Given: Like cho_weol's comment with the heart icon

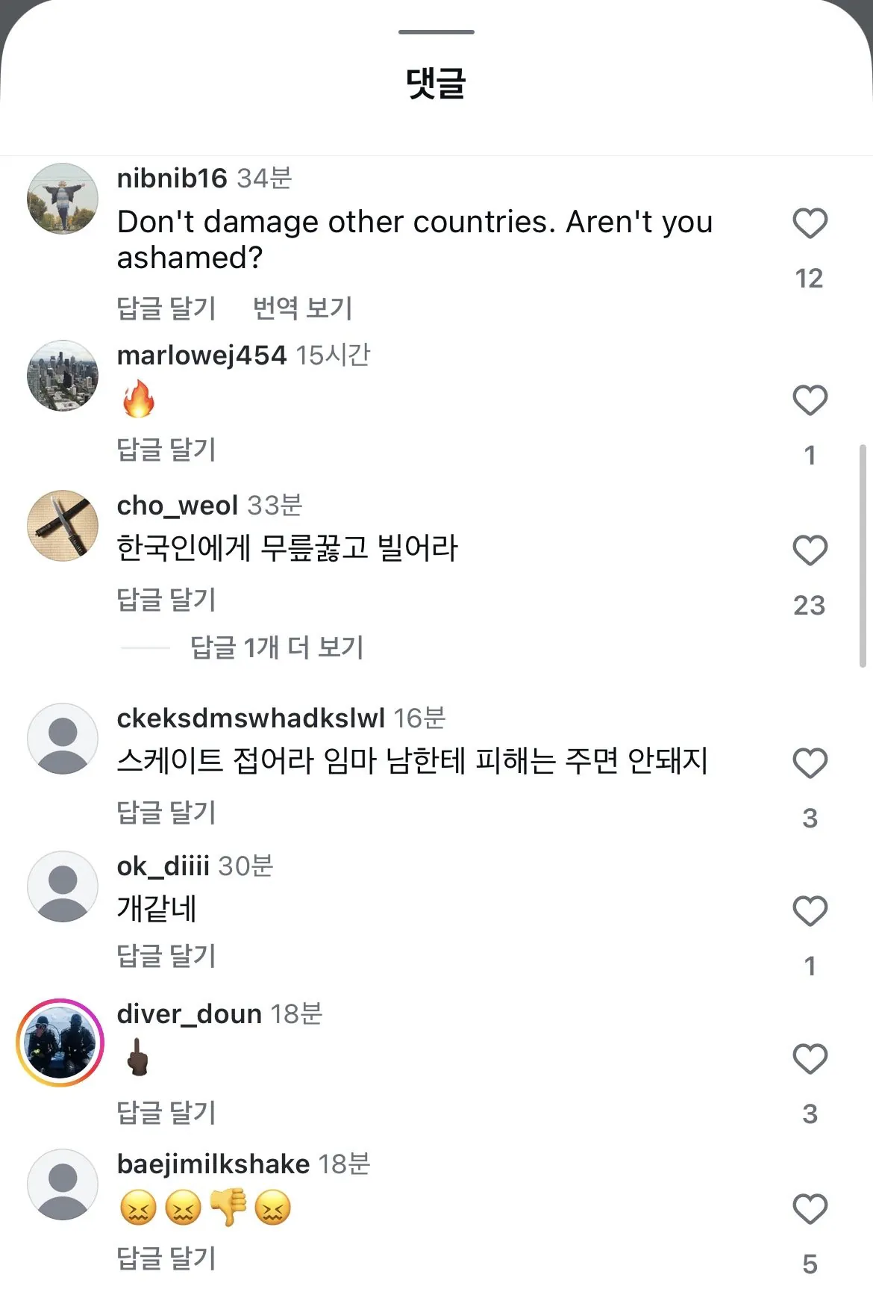Looking at the screenshot, I should coord(809,550).
